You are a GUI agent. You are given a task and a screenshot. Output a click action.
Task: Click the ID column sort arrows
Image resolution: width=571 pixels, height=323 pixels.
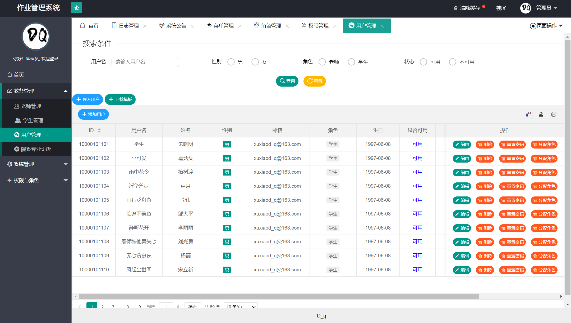99,130
